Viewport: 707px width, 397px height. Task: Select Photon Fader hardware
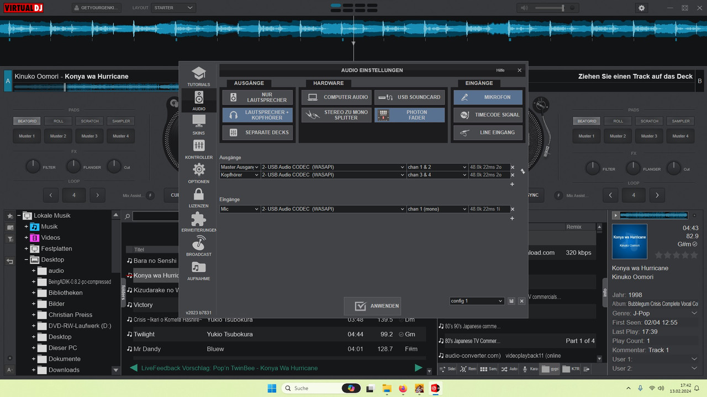[409, 115]
